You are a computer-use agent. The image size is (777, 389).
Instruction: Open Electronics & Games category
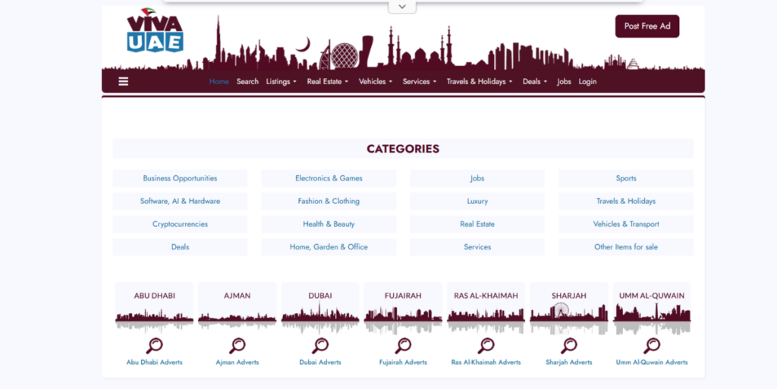coord(329,178)
